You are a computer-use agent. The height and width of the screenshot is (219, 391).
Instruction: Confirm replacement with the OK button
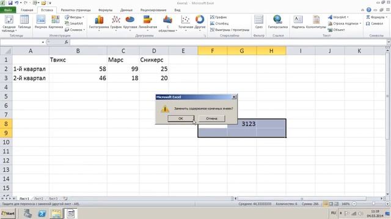(181, 119)
